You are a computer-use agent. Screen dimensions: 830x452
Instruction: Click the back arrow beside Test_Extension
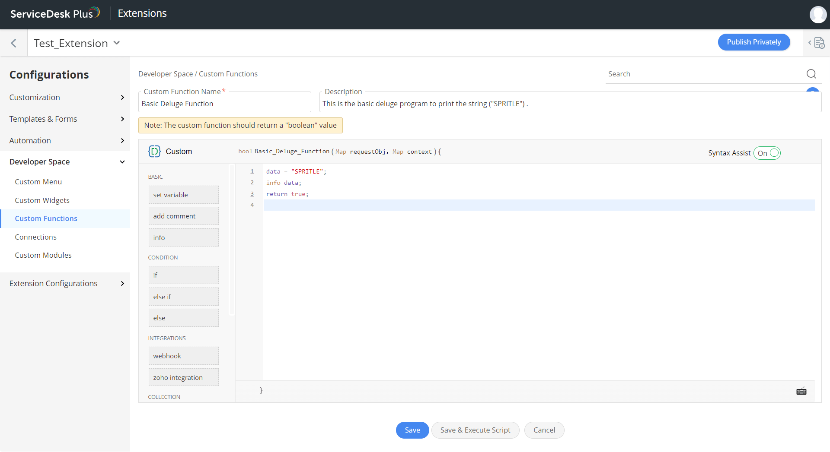[x=14, y=43]
